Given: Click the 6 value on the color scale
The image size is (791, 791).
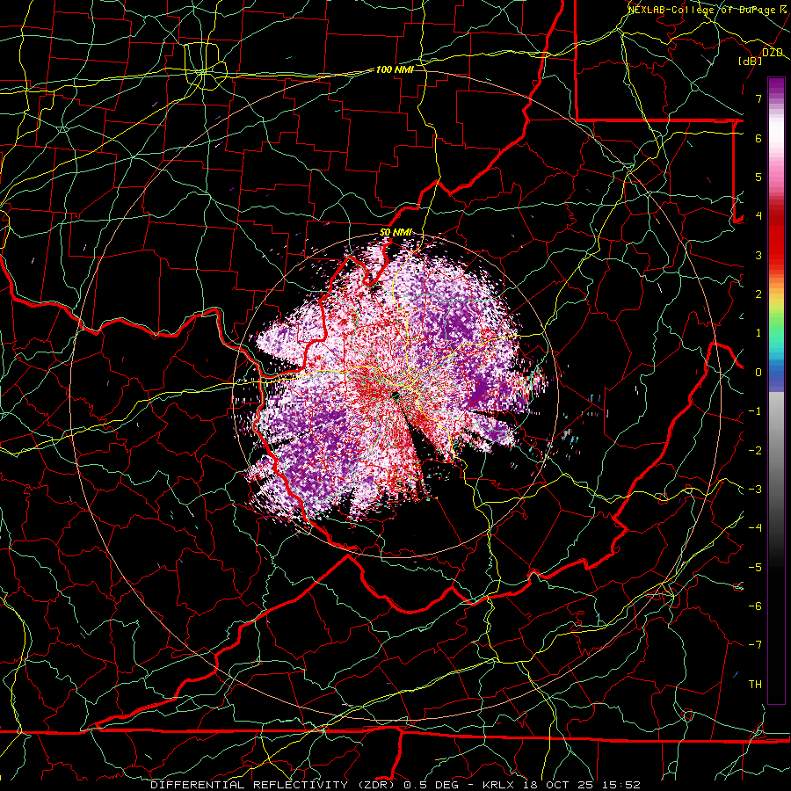Looking at the screenshot, I should [758, 138].
